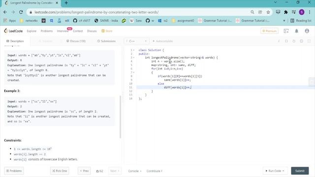
Task: Open the first Grammar Tutorial bookmark
Action: (215, 21)
